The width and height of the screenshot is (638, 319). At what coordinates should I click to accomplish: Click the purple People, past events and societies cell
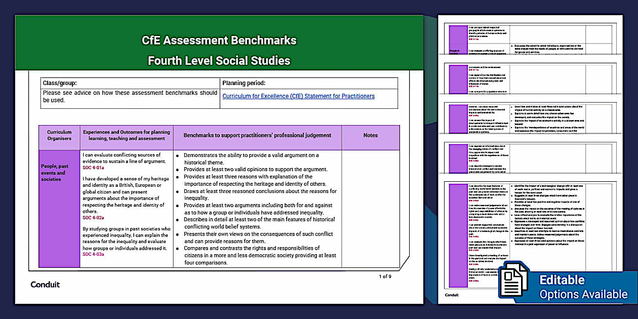pos(59,208)
